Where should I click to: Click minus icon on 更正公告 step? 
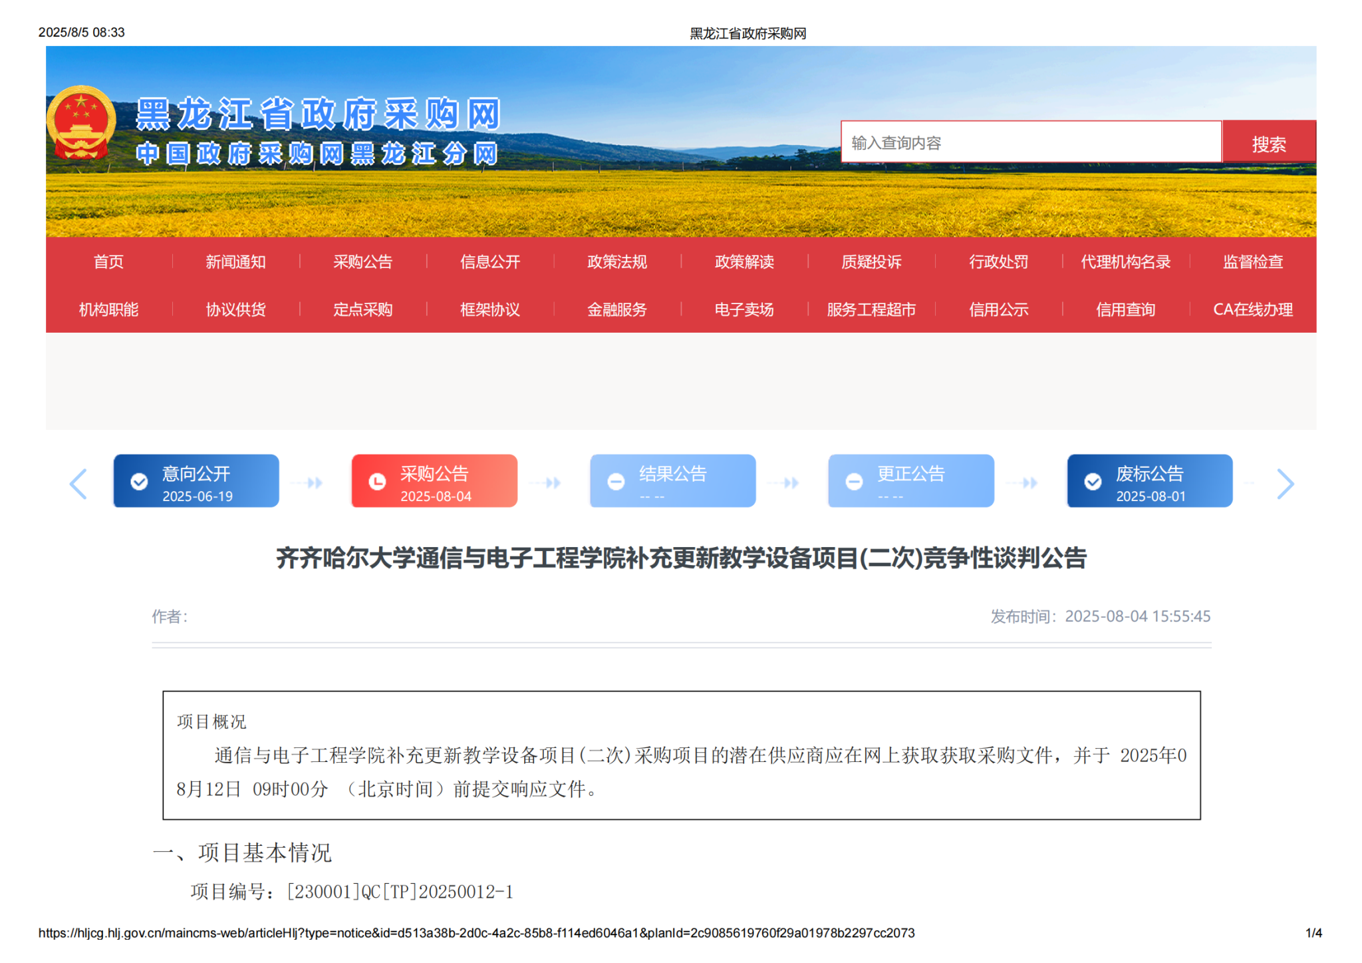[x=854, y=482]
